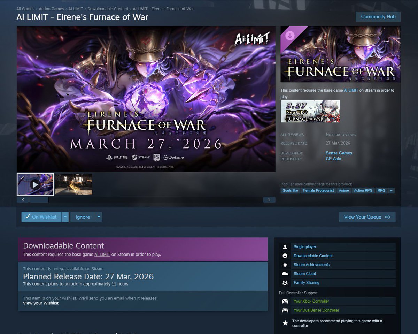418x334 pixels.
Task: Click the Steam Cloud icon
Action: 285,274
